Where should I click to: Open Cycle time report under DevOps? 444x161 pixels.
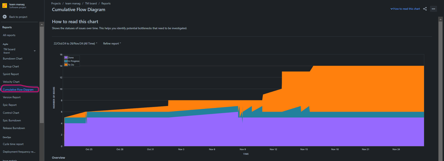13,144
